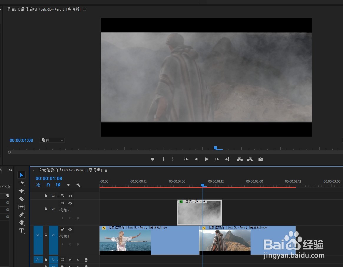Enable A1 voice-over record microphone
The image size is (343, 267).
click(x=86, y=260)
